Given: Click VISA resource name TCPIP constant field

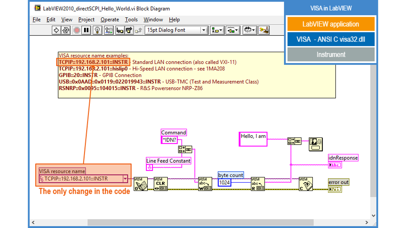Looking at the screenshot, I should pos(83,179).
